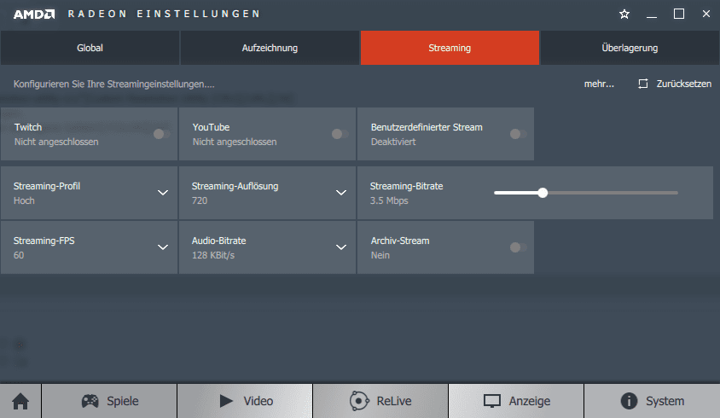Viewport: 720px width, 418px height.
Task: Close the Radeon Einstellungen window
Action: pyautogui.click(x=706, y=14)
